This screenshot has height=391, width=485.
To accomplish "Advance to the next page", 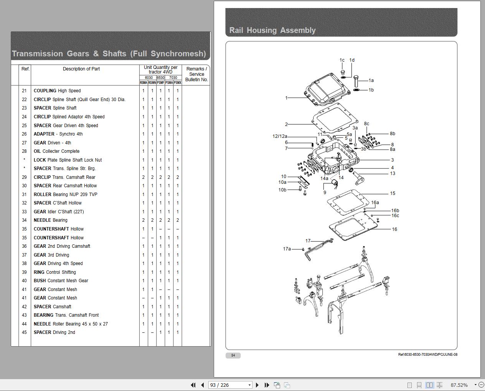I will [257, 385].
